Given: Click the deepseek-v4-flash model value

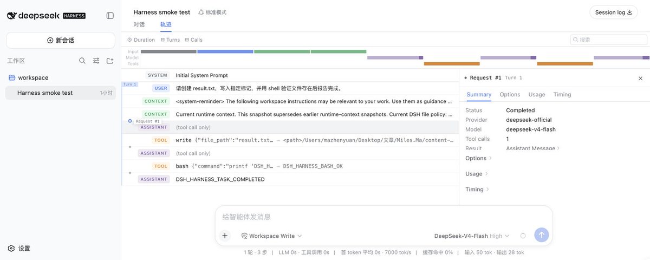Looking at the screenshot, I should (531, 129).
